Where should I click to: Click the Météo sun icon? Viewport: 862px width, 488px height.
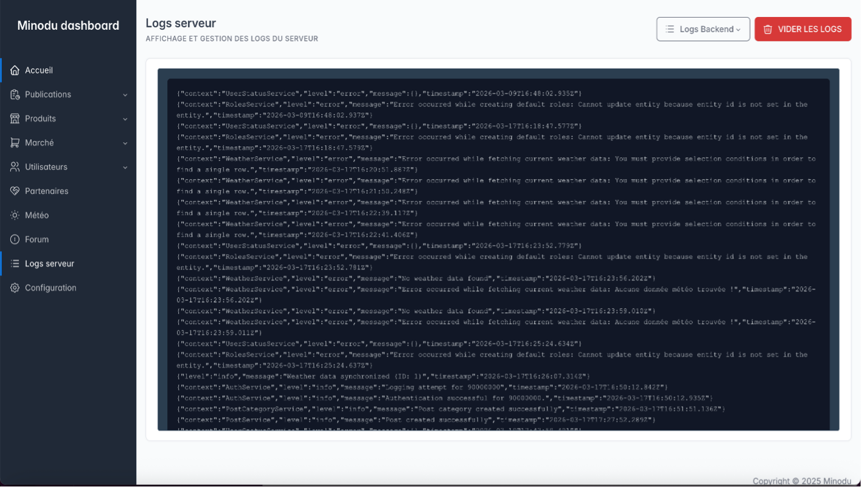(x=15, y=216)
